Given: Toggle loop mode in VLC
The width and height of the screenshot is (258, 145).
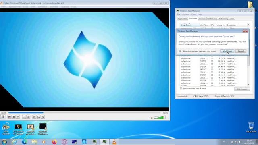Looking at the screenshot, I should pyautogui.click(x=39, y=117).
